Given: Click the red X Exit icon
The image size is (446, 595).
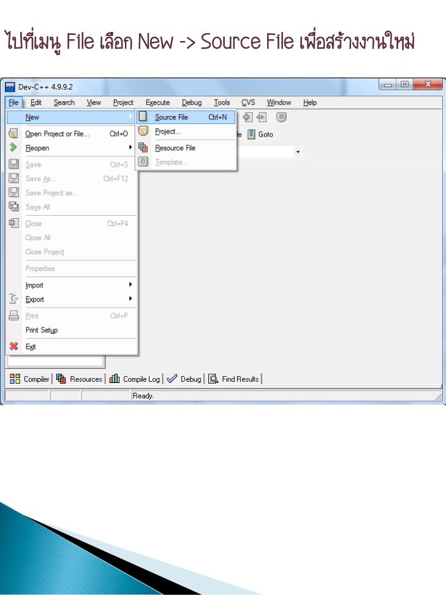Looking at the screenshot, I should click(x=13, y=346).
